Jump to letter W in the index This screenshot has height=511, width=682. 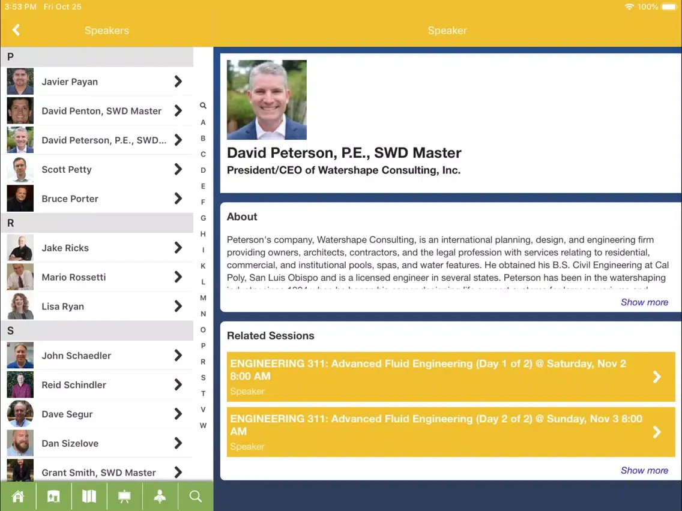203,426
